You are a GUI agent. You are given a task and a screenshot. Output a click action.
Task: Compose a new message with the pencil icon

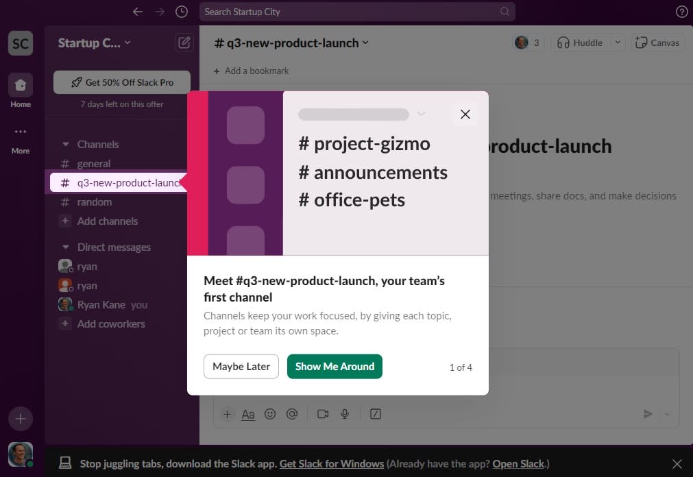click(184, 43)
